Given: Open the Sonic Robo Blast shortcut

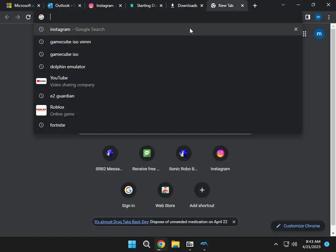Looking at the screenshot, I should pyautogui.click(x=183, y=158).
